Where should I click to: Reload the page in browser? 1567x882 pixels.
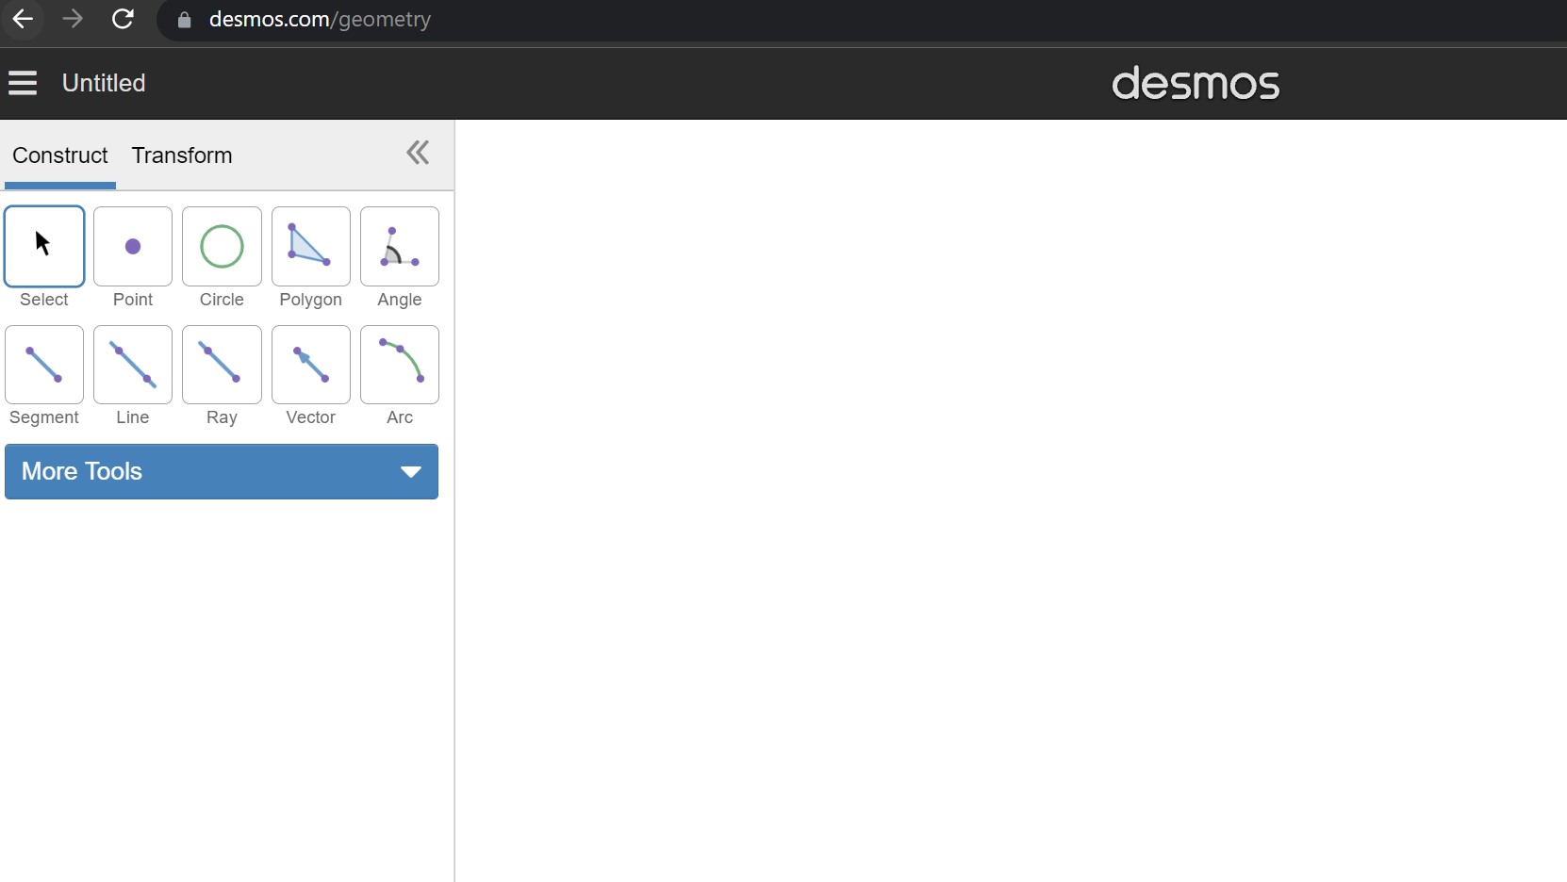point(123,19)
